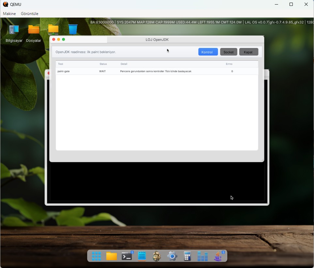Click the errno value 0 in paint-gate row
This screenshot has width=314, height=268.
coord(232,71)
